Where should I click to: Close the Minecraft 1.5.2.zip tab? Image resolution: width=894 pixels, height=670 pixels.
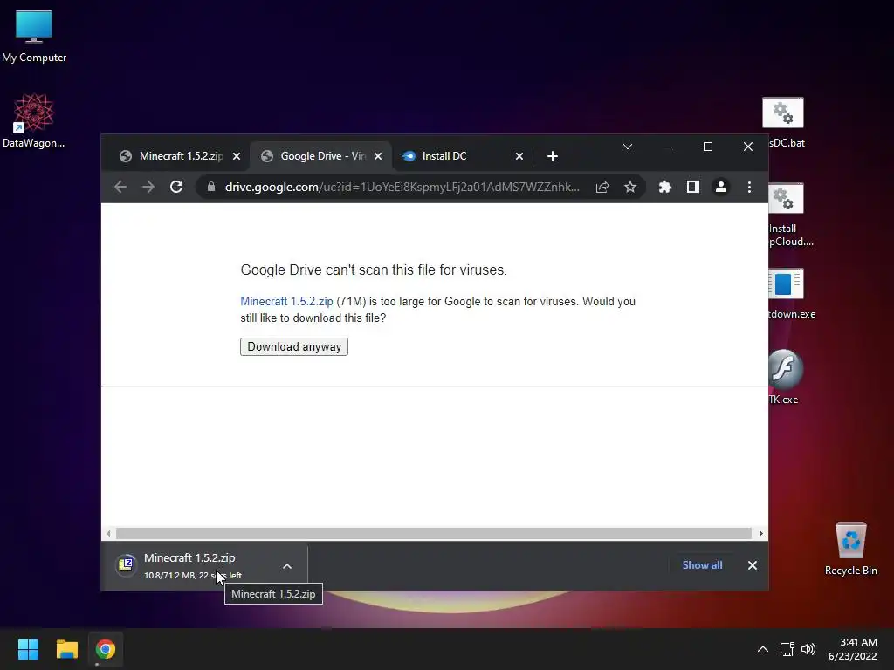coord(237,156)
